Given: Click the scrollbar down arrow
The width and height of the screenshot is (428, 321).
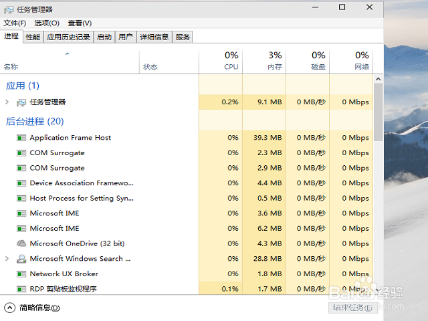Looking at the screenshot, I should (x=378, y=290).
